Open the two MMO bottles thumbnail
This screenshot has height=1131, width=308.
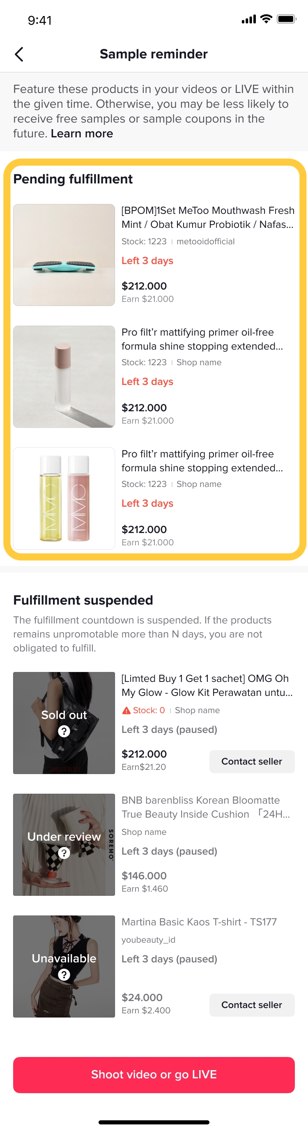coord(64,498)
